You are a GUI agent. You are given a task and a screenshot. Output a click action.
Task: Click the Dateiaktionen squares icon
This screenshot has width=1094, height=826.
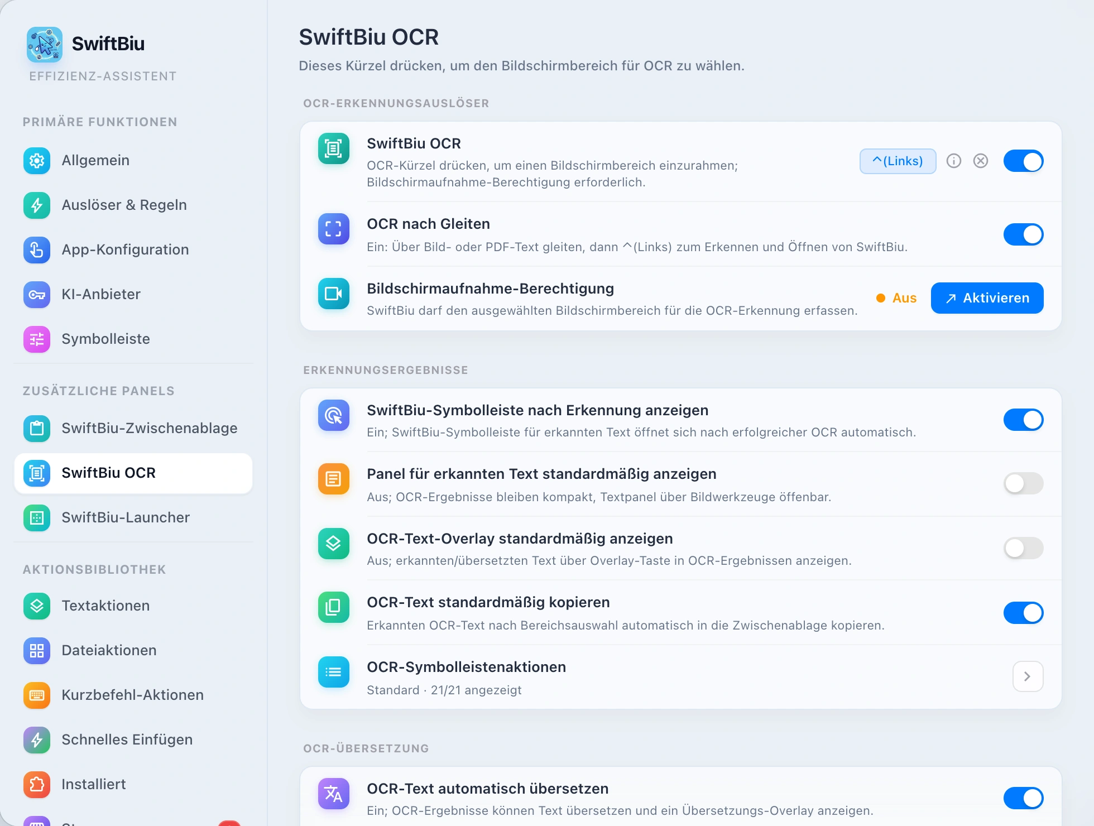(x=37, y=651)
